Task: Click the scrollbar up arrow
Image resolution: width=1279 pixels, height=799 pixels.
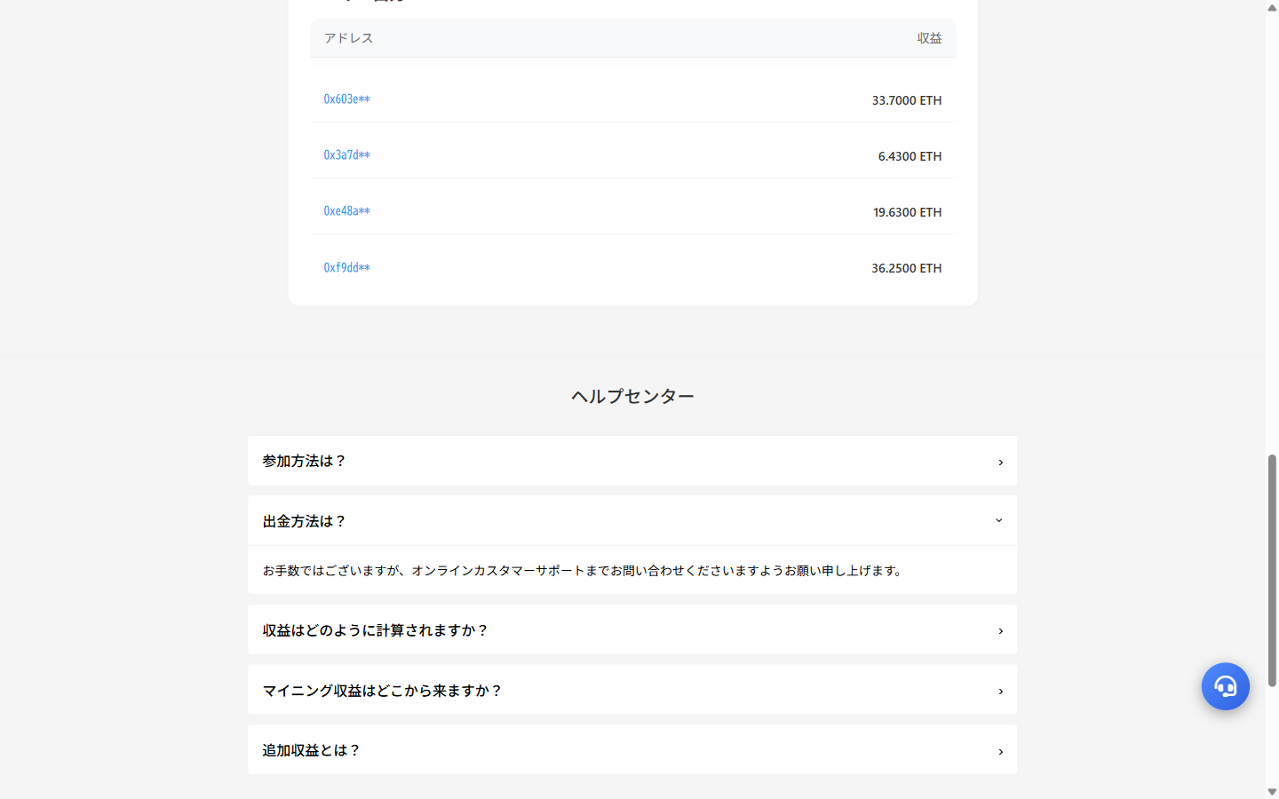Action: coord(1272,7)
